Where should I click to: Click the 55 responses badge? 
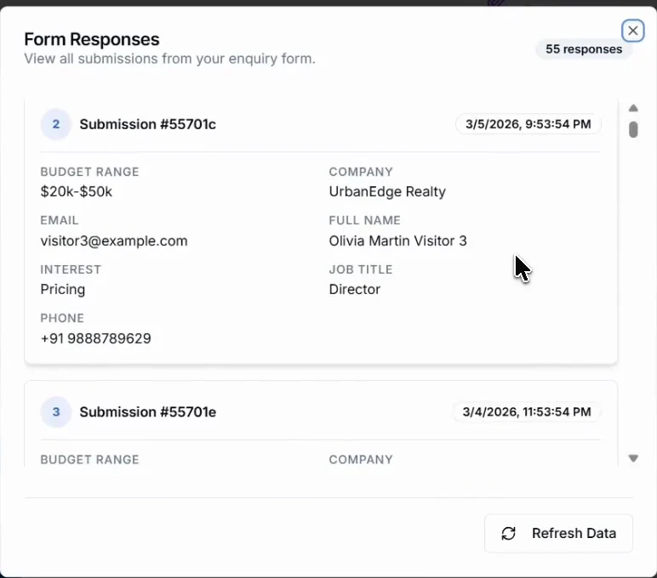[584, 49]
